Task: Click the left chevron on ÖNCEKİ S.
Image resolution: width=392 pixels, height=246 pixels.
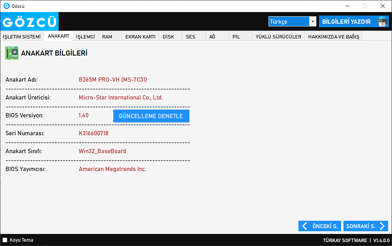Action: 305,226
